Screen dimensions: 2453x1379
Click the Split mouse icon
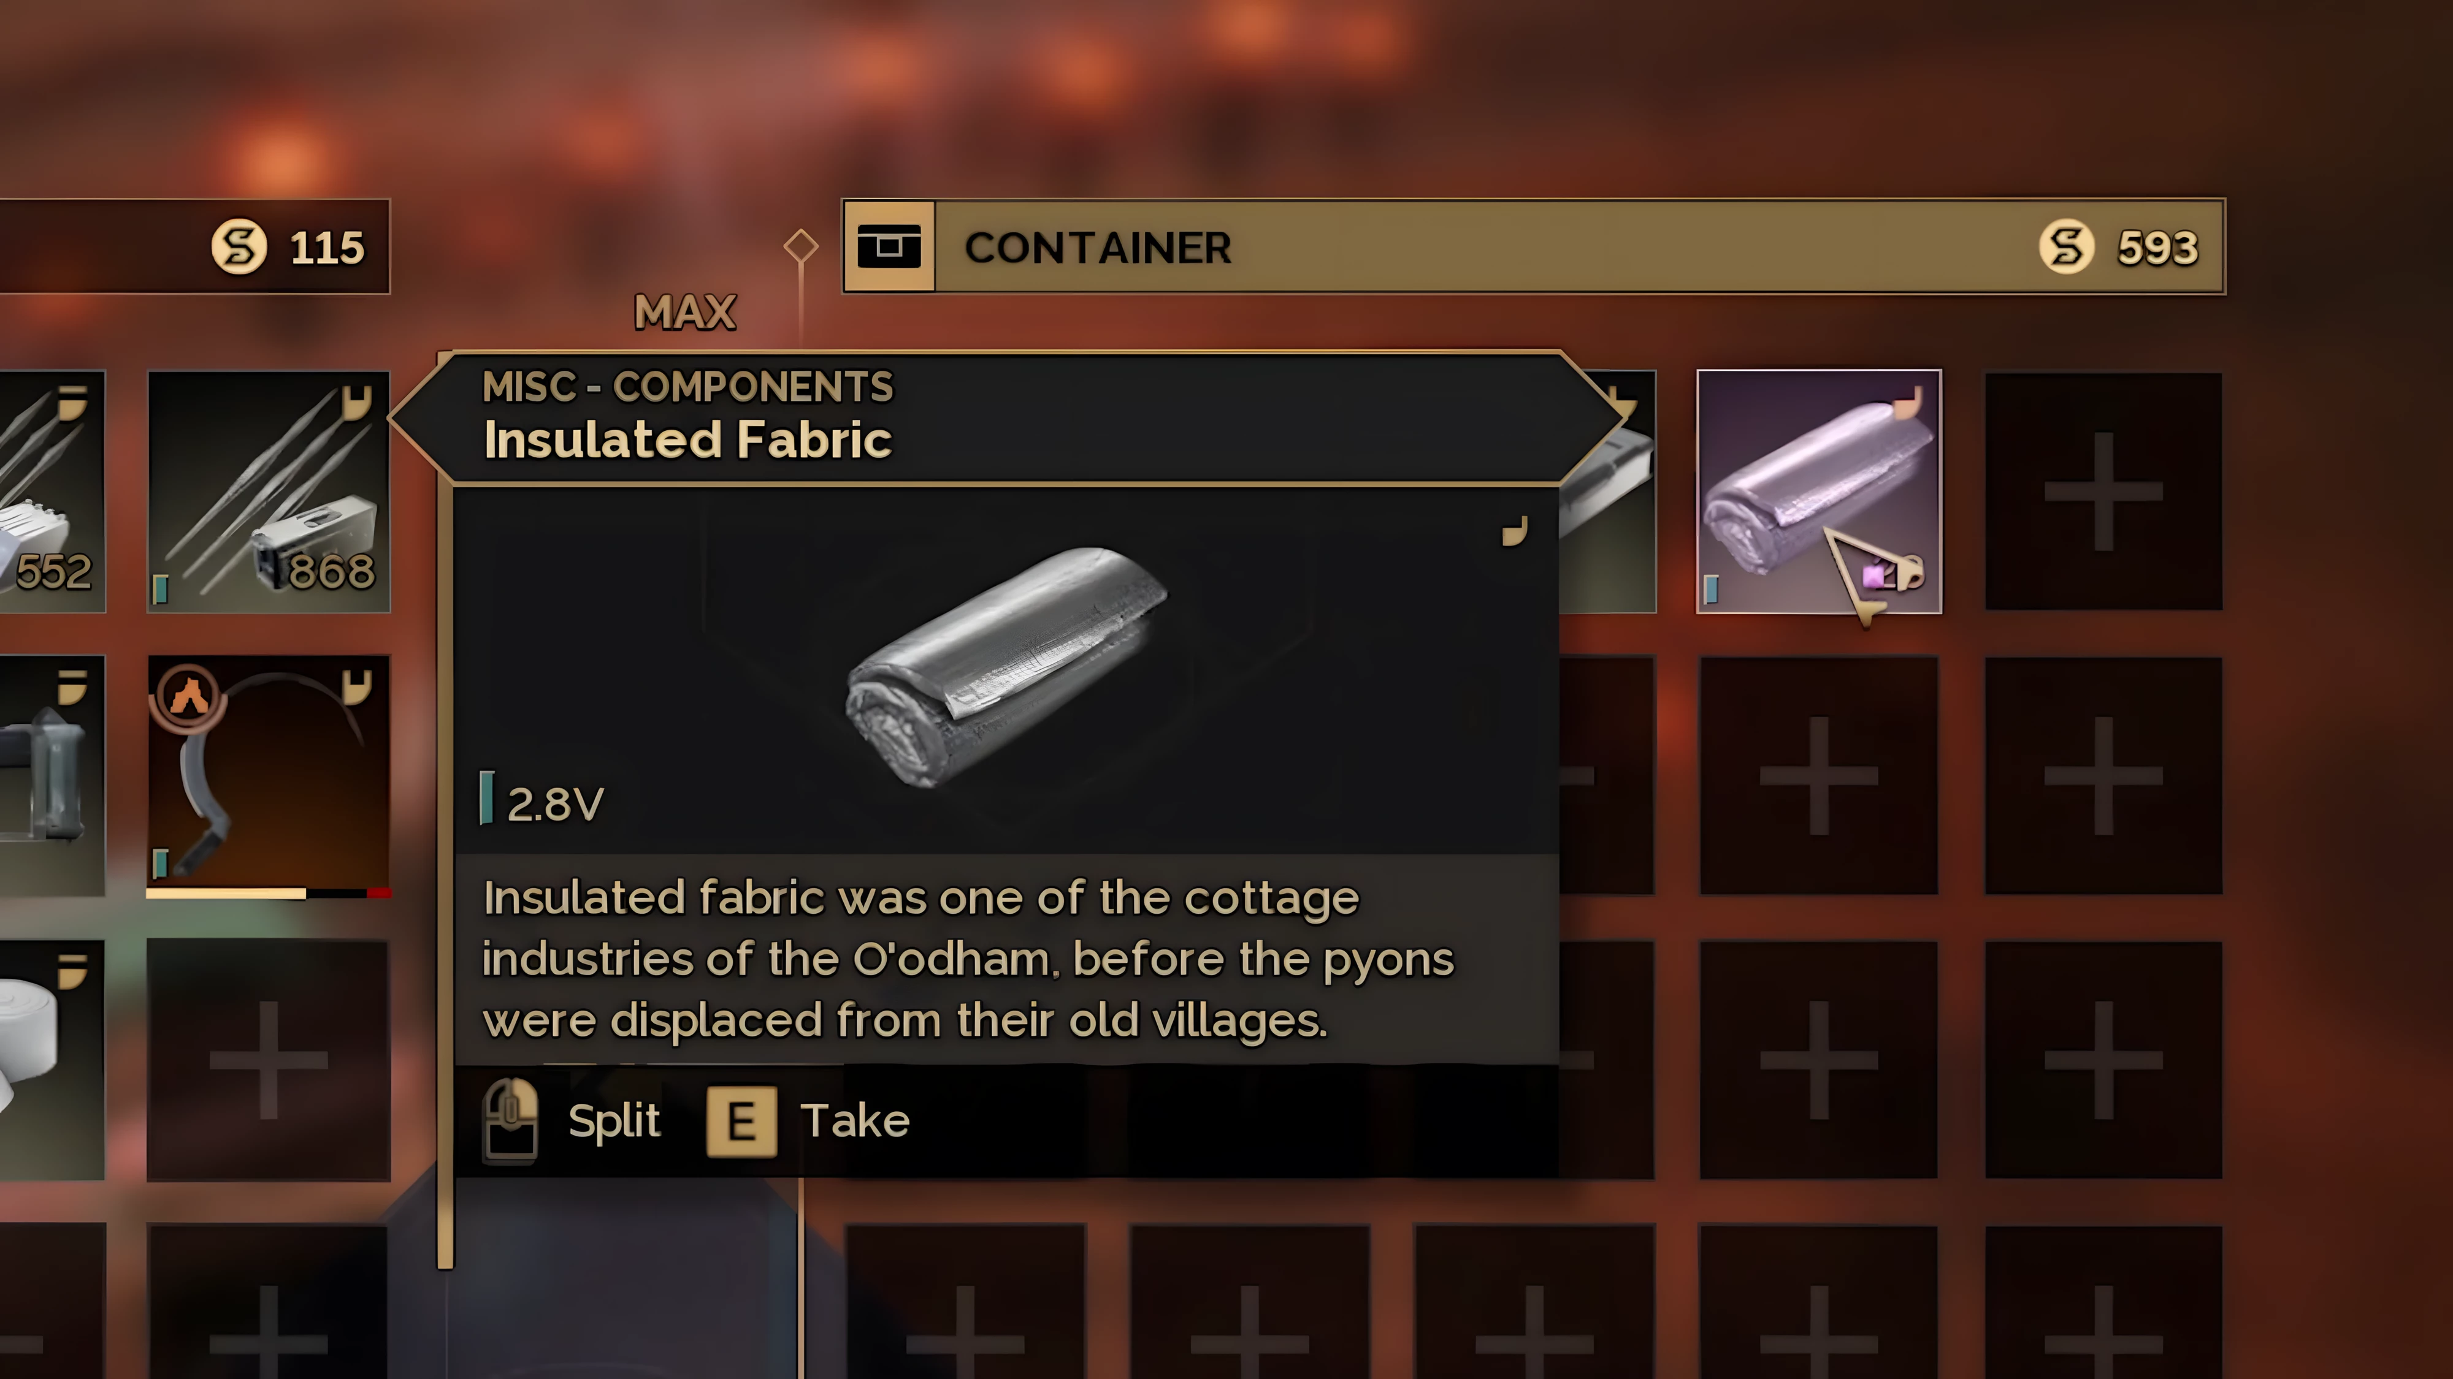(511, 1121)
